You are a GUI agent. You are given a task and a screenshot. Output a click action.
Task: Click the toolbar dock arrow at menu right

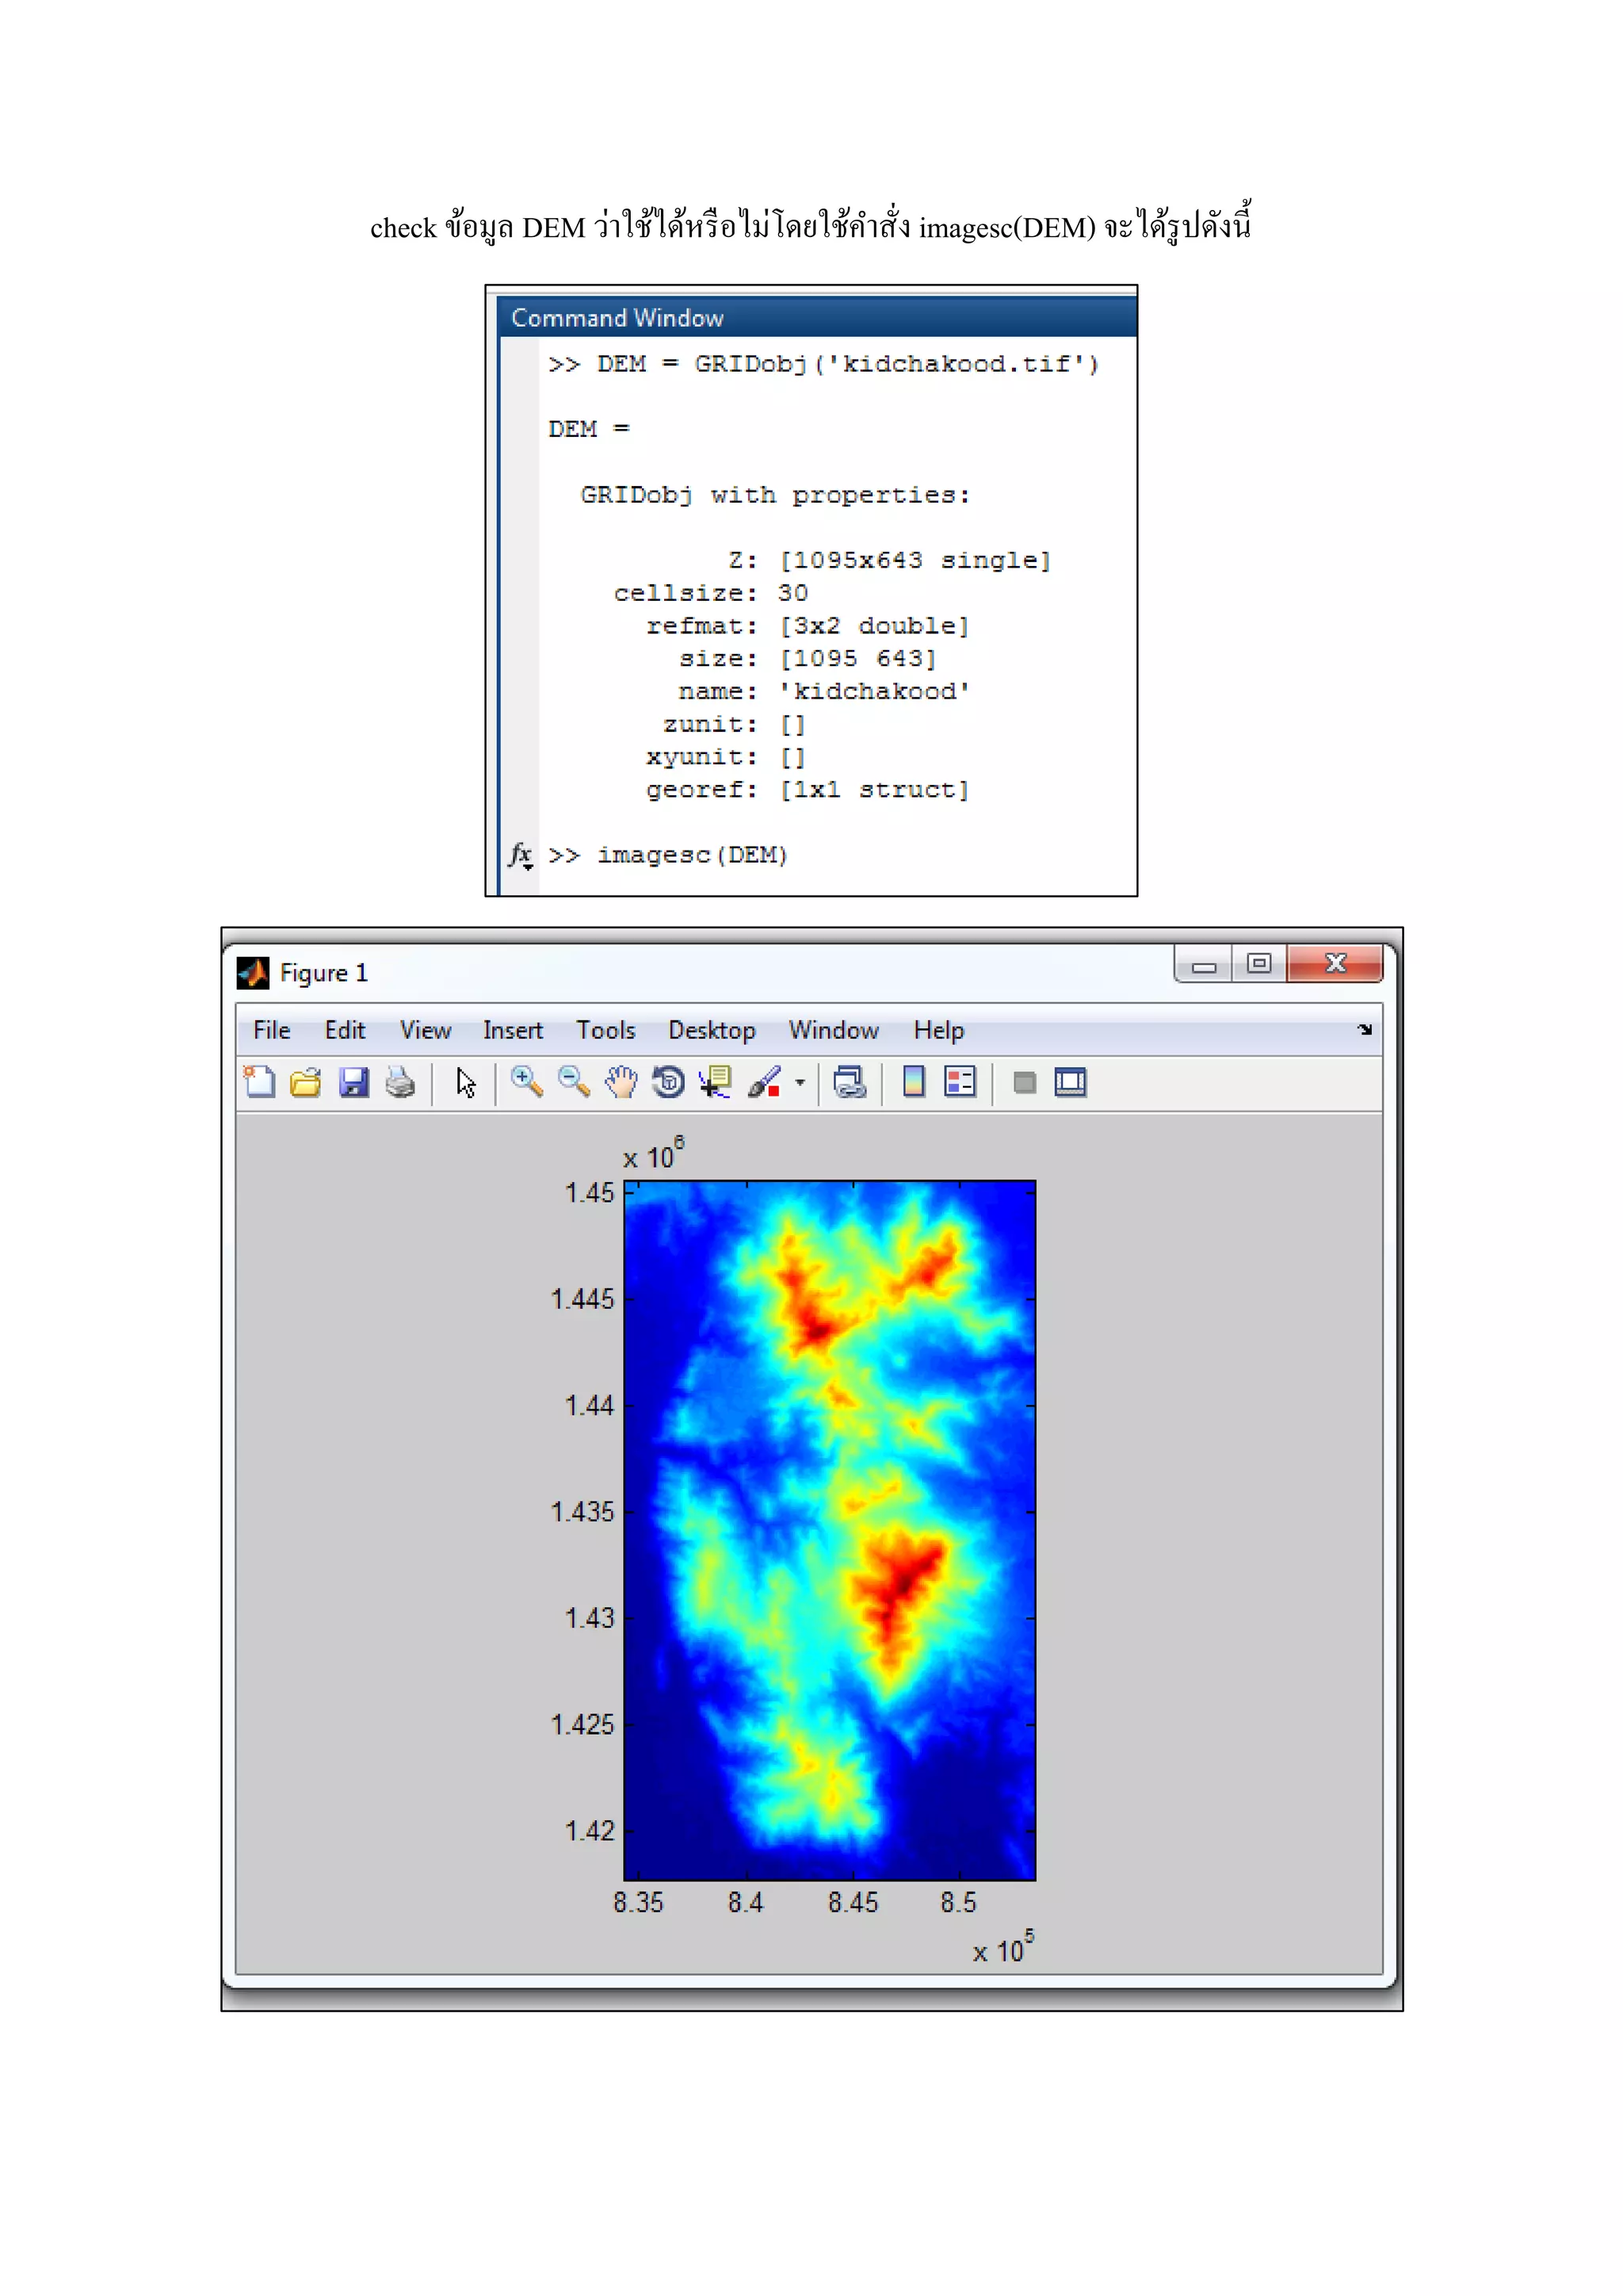pos(1365,1030)
